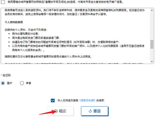Image resolution: width=155 pixels, height=117 pixels.
Task: Click the down arrow of terms scrollbar
Action: click(152, 62)
